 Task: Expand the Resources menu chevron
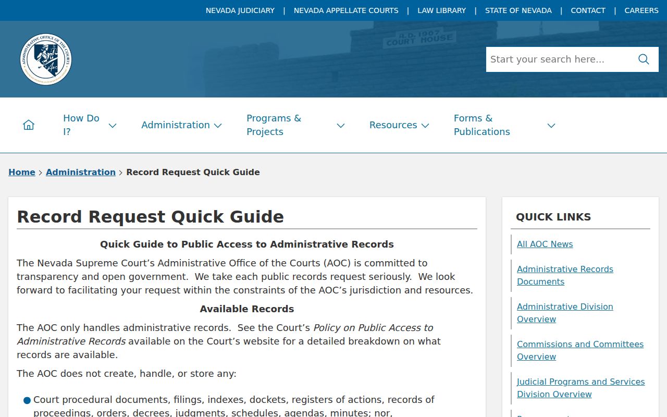pos(425,126)
